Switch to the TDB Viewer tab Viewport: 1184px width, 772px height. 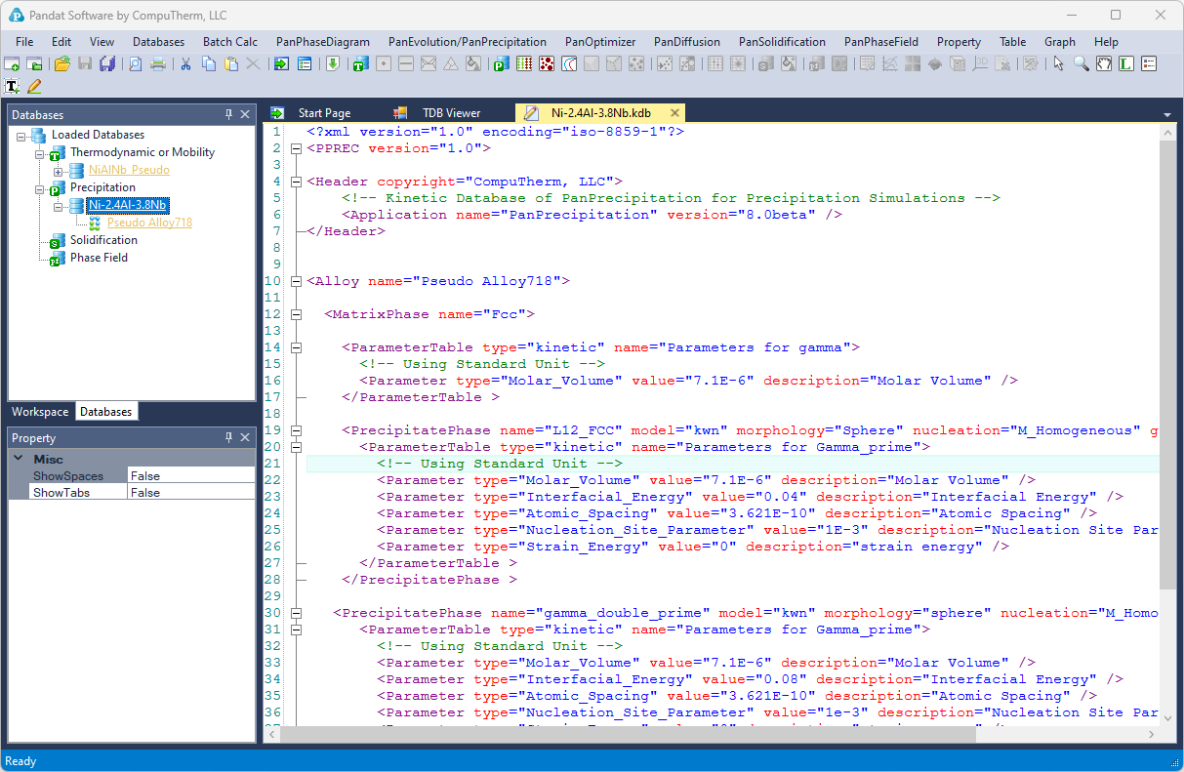451,113
